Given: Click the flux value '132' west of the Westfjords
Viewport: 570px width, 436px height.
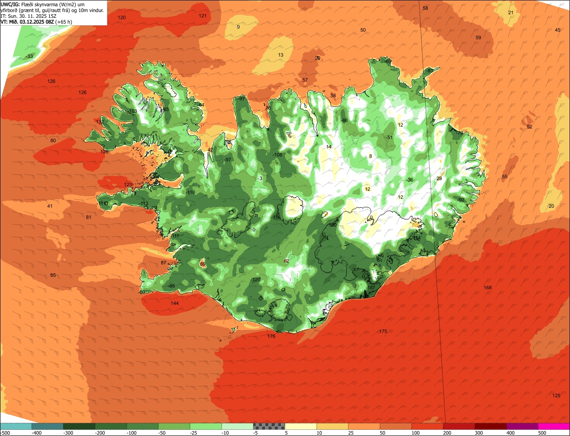Looking at the screenshot, I should point(100,122).
